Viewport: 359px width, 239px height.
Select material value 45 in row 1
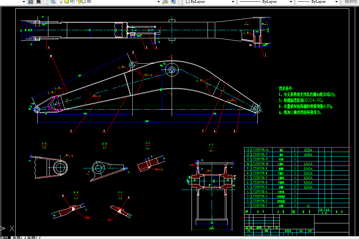(x=308, y=206)
